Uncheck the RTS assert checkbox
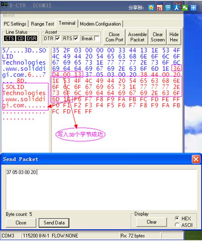Screen dimensions: 202x241 click(x=76, y=38)
